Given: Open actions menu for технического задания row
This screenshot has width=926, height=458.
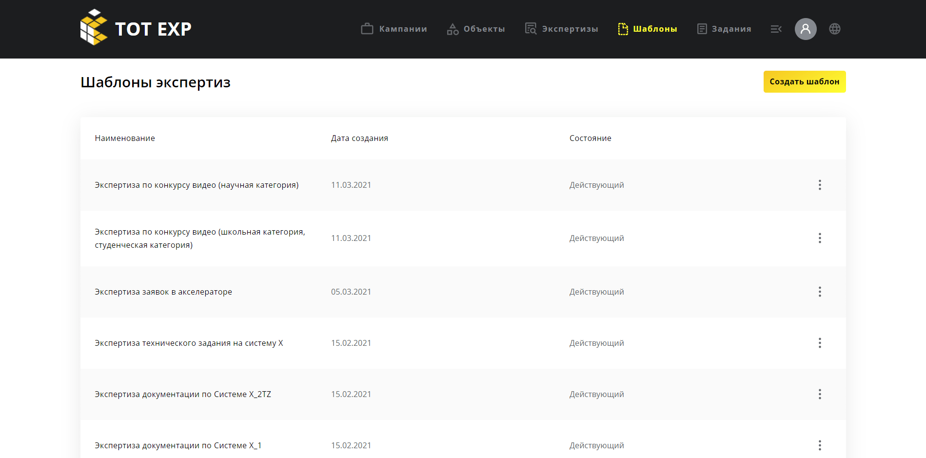Looking at the screenshot, I should [820, 343].
